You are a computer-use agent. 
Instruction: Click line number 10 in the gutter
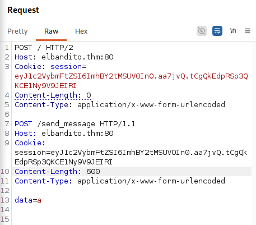[5, 172]
